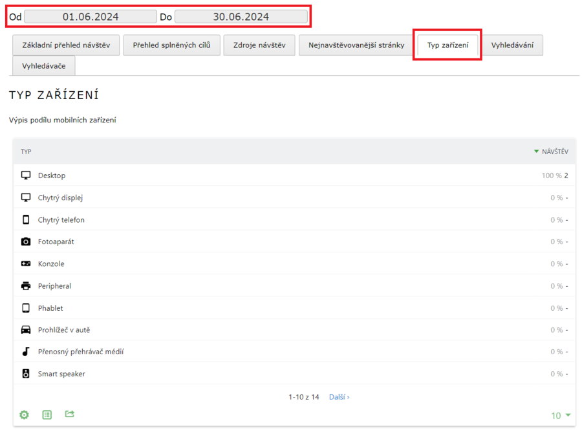Click the Další next page link
Image resolution: width=582 pixels, height=430 pixels.
click(x=339, y=397)
